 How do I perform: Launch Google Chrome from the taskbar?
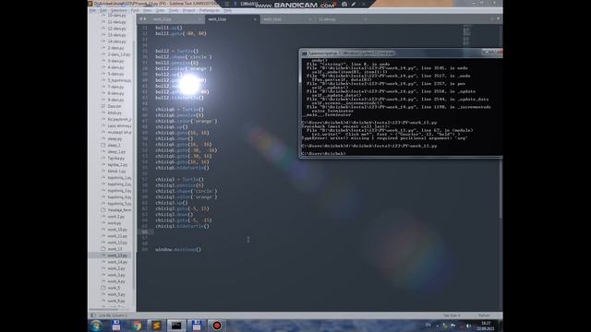pyautogui.click(x=137, y=326)
